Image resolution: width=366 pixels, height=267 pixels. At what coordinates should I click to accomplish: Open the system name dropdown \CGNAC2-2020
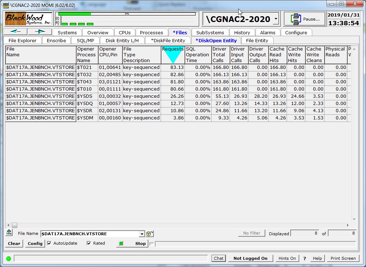point(276,19)
